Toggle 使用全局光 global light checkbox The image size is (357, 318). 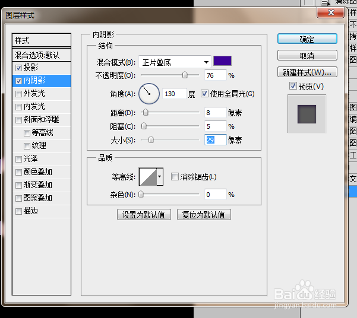click(204, 94)
